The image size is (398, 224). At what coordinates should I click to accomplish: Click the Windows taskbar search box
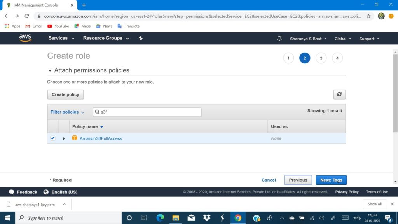pyautogui.click(x=68, y=218)
